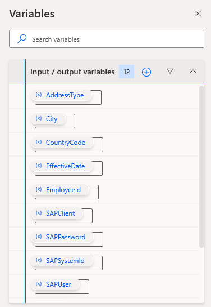211x307 pixels.
Task: Select the SAPPassword variable
Action: pyautogui.click(x=62, y=237)
